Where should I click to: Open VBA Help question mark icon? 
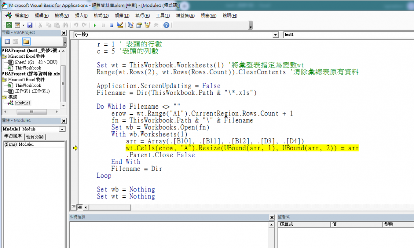coord(166,25)
